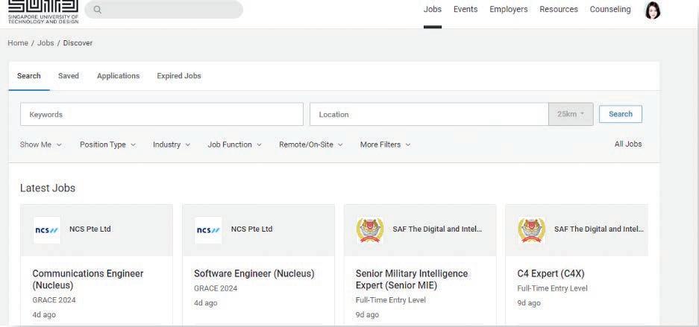Screen dimensions: 699x327
Task: Open the user profile avatar
Action: click(x=653, y=10)
